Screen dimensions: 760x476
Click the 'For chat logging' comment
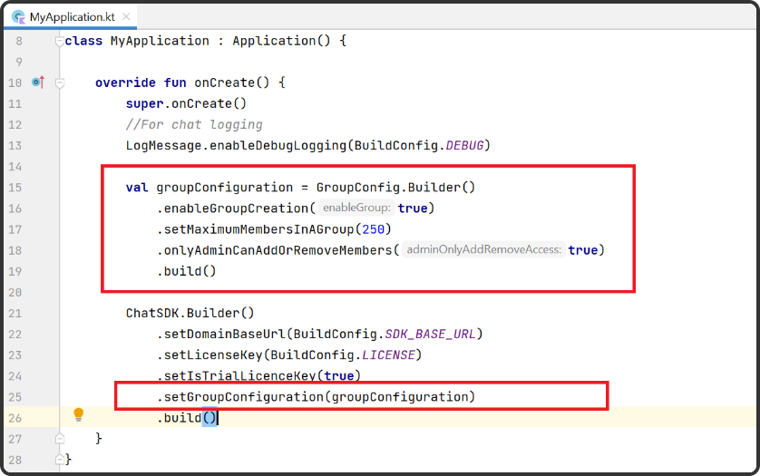pos(194,125)
